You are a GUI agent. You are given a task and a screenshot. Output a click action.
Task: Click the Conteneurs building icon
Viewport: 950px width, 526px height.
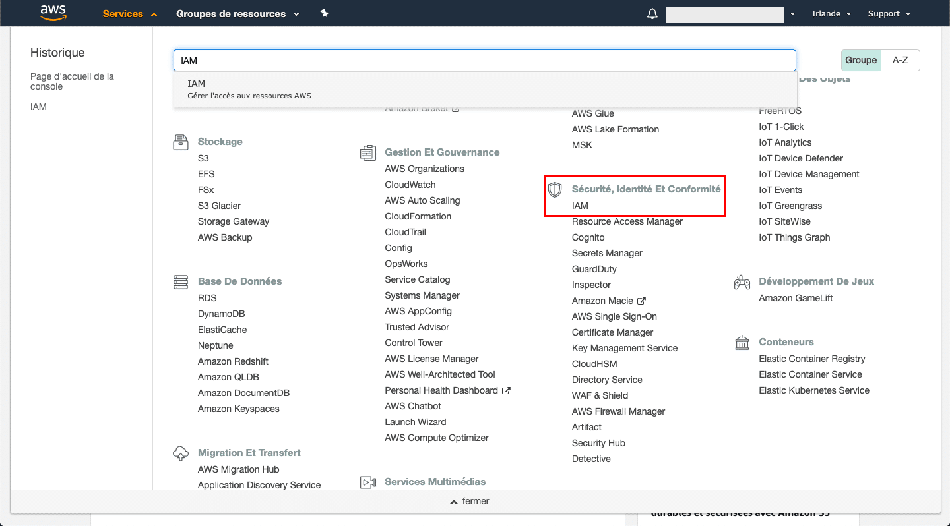click(742, 342)
